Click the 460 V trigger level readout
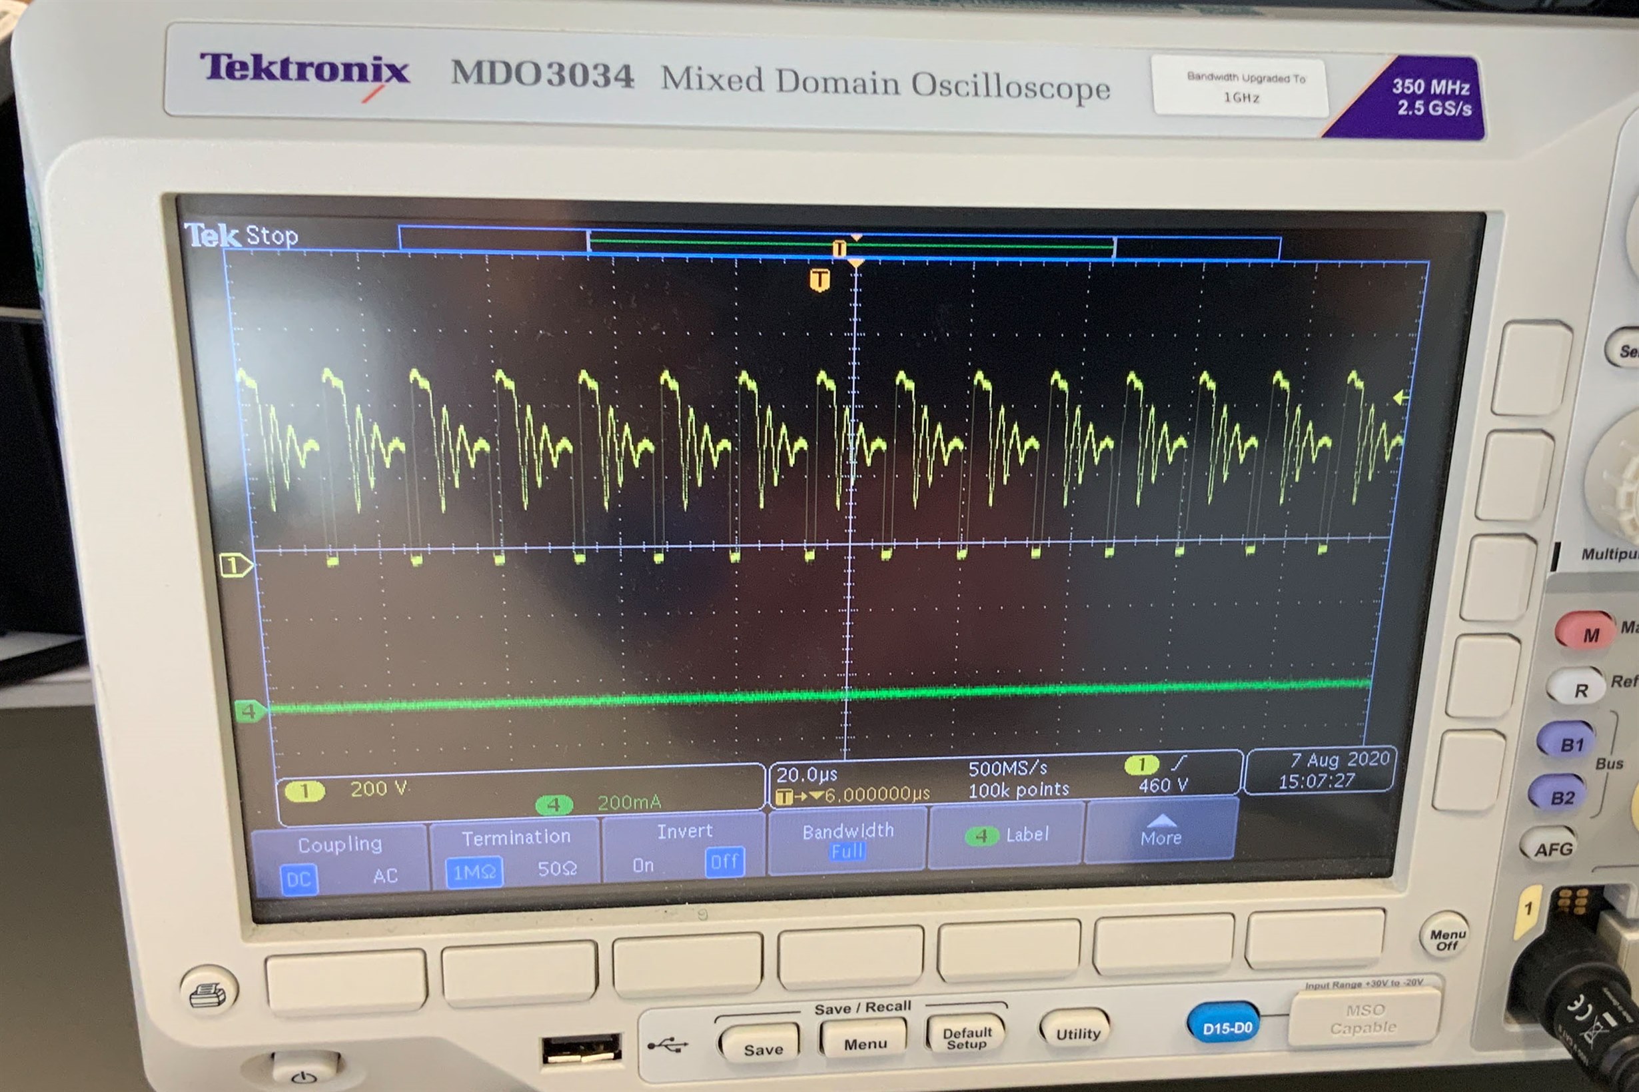 1163,785
